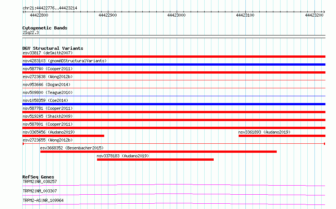Click the red bar under nsv3378183
This screenshot has width=336, height=209.
pyautogui.click(x=155, y=160)
